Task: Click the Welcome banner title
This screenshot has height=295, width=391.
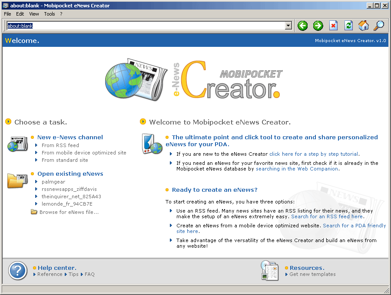Action: pyautogui.click(x=22, y=40)
